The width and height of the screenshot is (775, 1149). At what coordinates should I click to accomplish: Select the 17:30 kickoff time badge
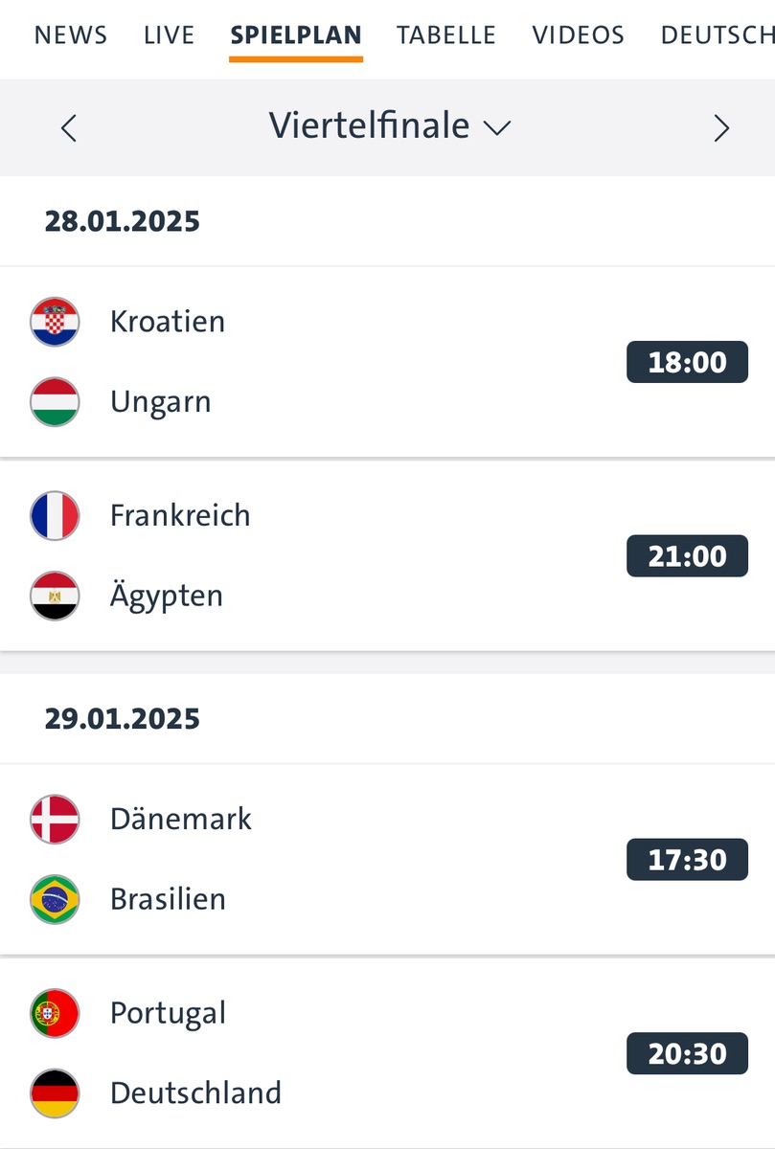tap(687, 860)
